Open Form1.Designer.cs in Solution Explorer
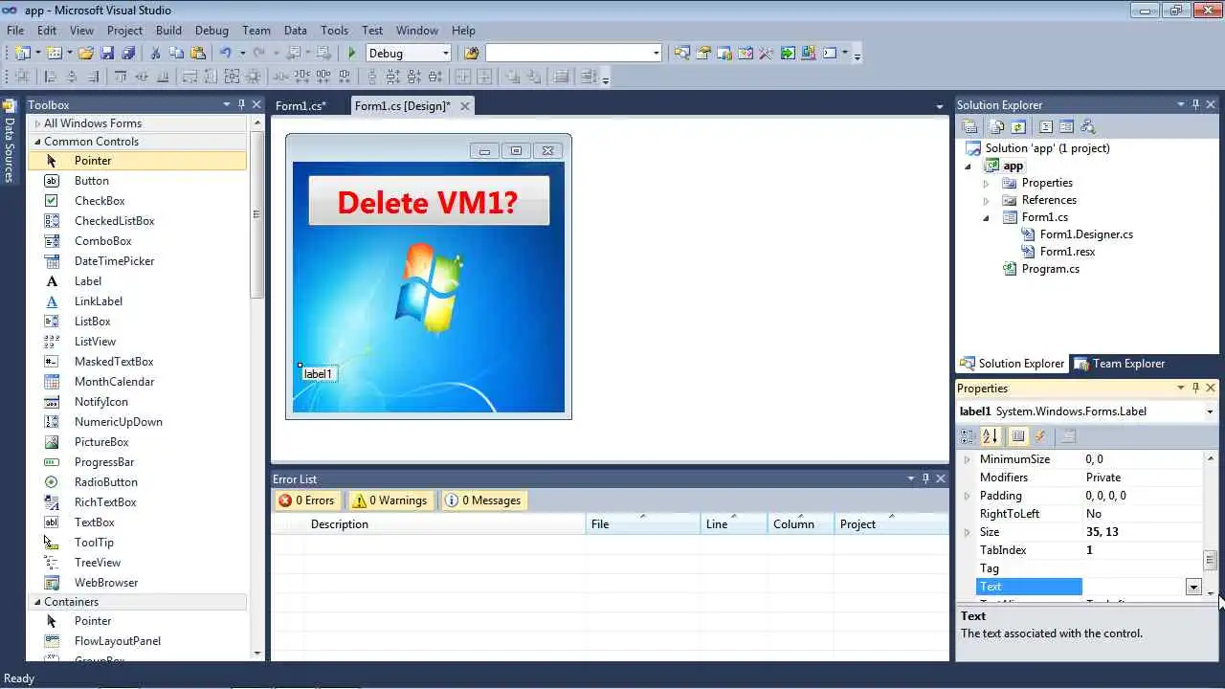The width and height of the screenshot is (1225, 689). [1086, 234]
